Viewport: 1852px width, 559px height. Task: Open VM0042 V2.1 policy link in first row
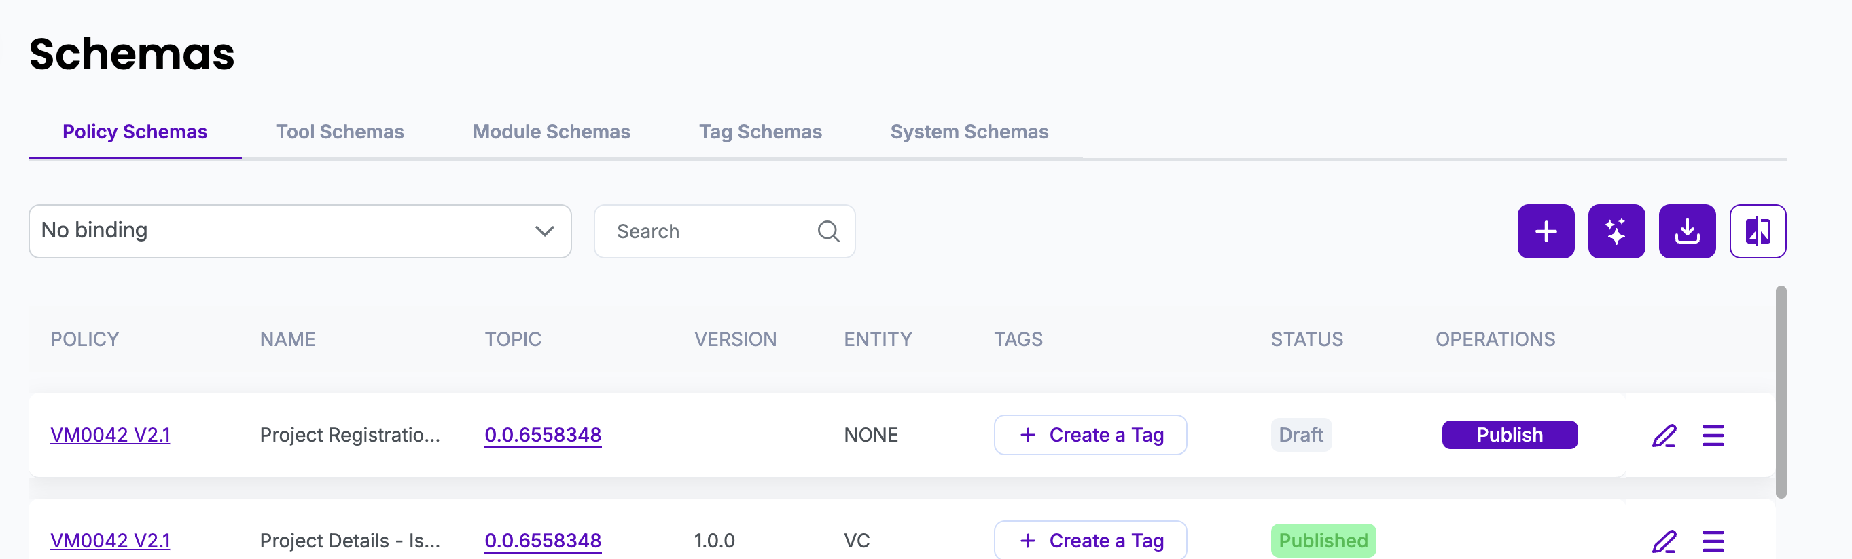pos(110,435)
